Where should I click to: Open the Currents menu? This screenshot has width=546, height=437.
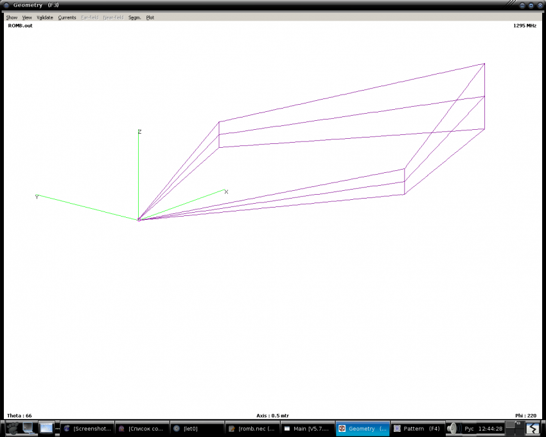[x=67, y=17]
